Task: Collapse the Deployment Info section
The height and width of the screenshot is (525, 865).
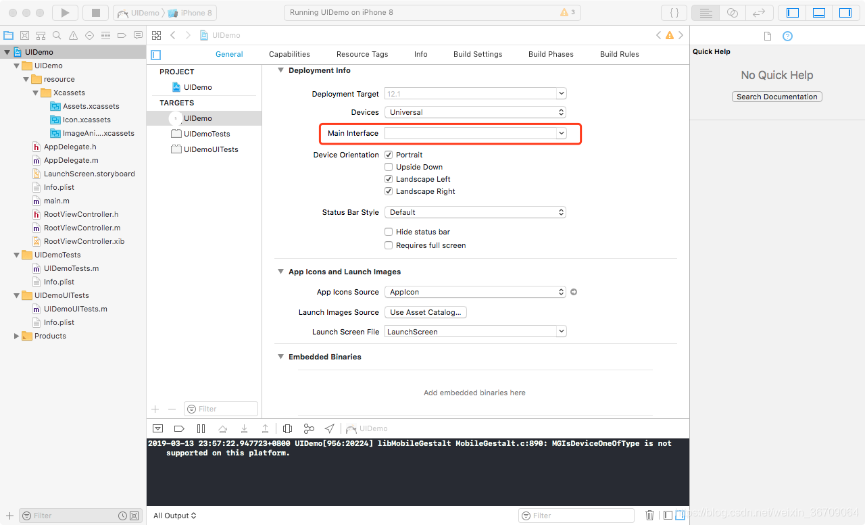Action: click(281, 70)
